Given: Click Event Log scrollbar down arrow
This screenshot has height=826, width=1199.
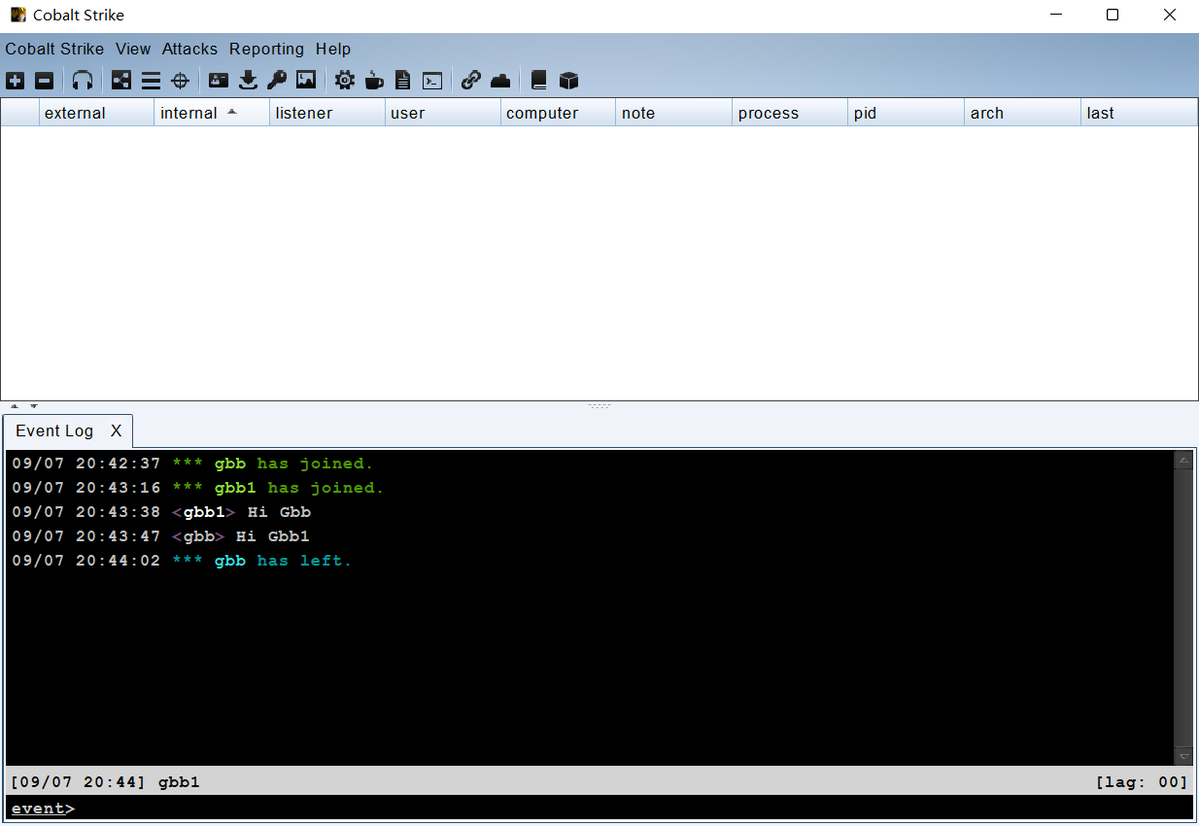Looking at the screenshot, I should point(1183,755).
